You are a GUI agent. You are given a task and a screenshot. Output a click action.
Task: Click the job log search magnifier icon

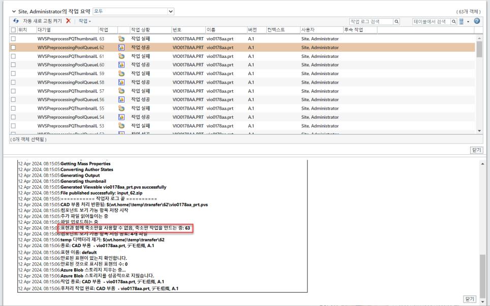396,21
